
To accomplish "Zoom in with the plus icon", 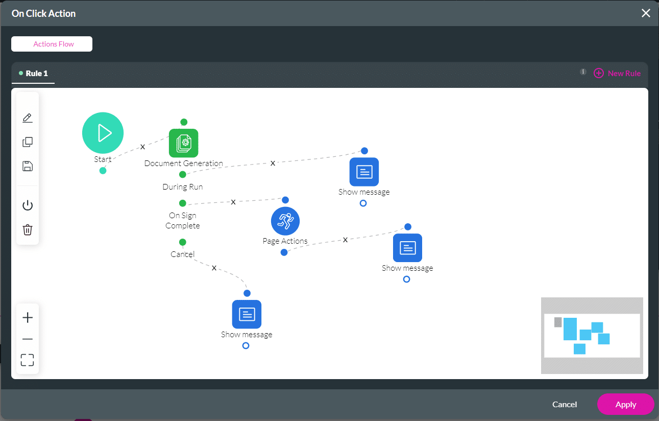I will 28,318.
